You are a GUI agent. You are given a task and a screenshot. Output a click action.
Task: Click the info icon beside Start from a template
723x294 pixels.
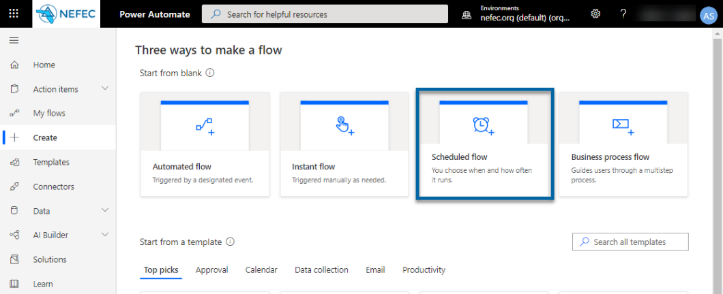(230, 242)
